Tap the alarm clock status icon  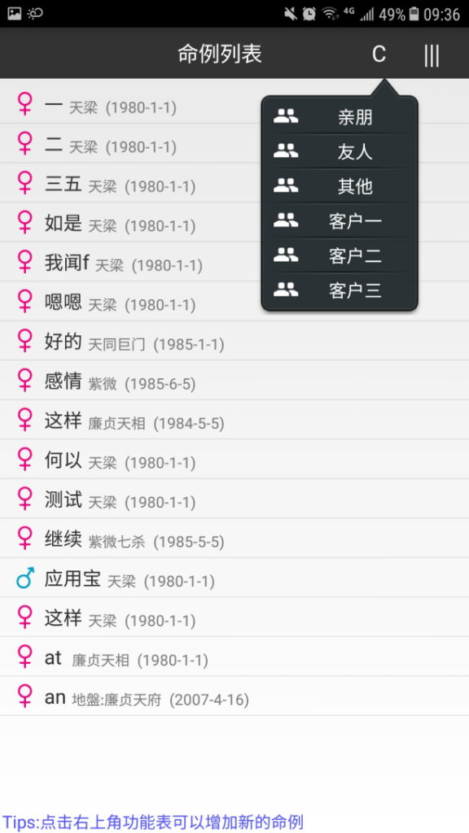[309, 14]
